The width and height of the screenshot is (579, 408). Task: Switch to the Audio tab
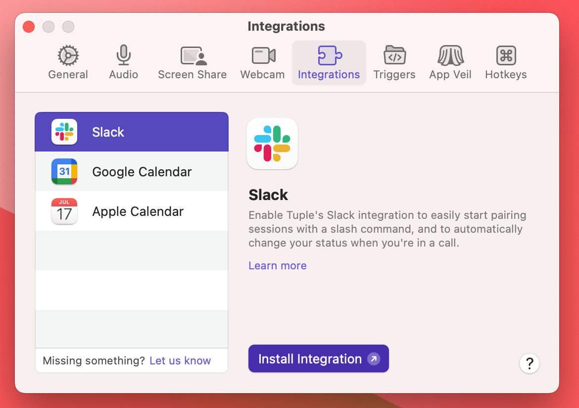coord(124,63)
